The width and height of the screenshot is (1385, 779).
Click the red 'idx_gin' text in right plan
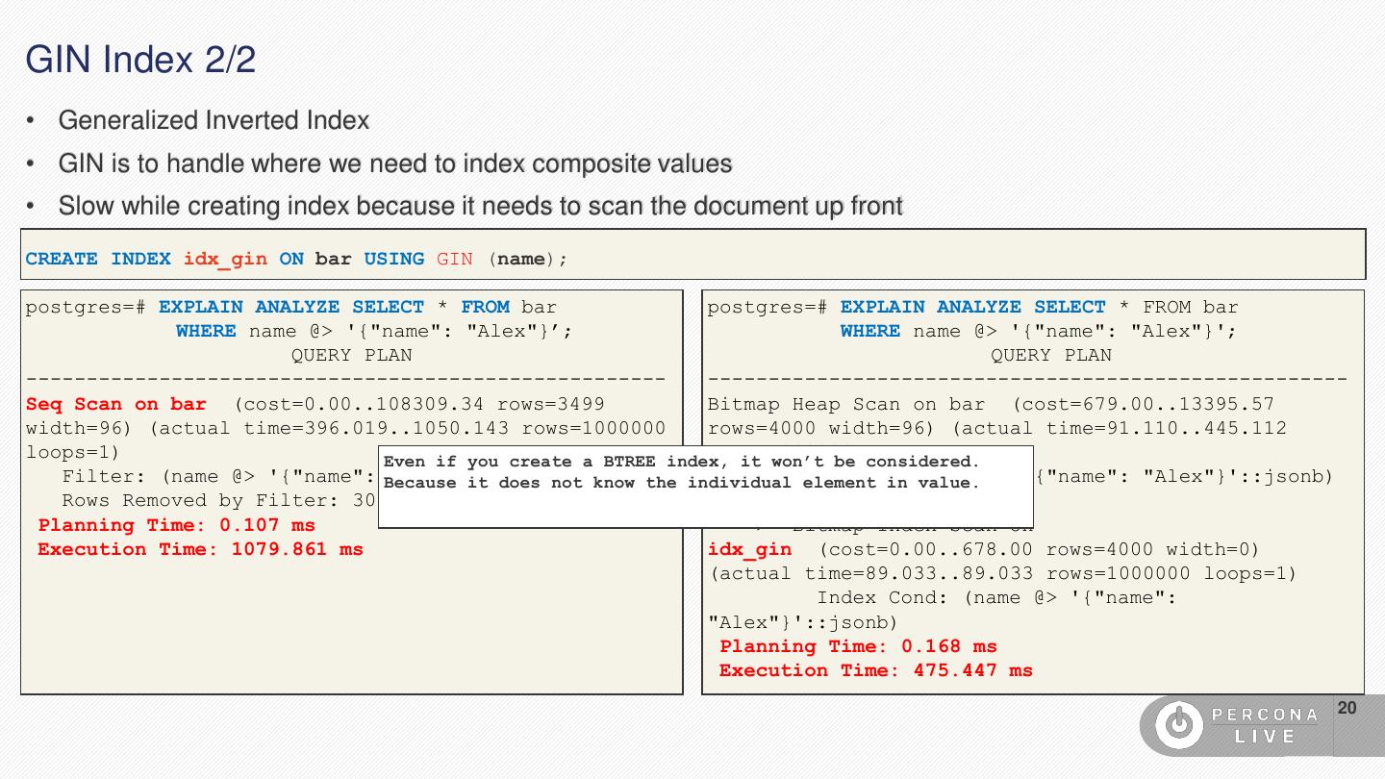tap(749, 550)
